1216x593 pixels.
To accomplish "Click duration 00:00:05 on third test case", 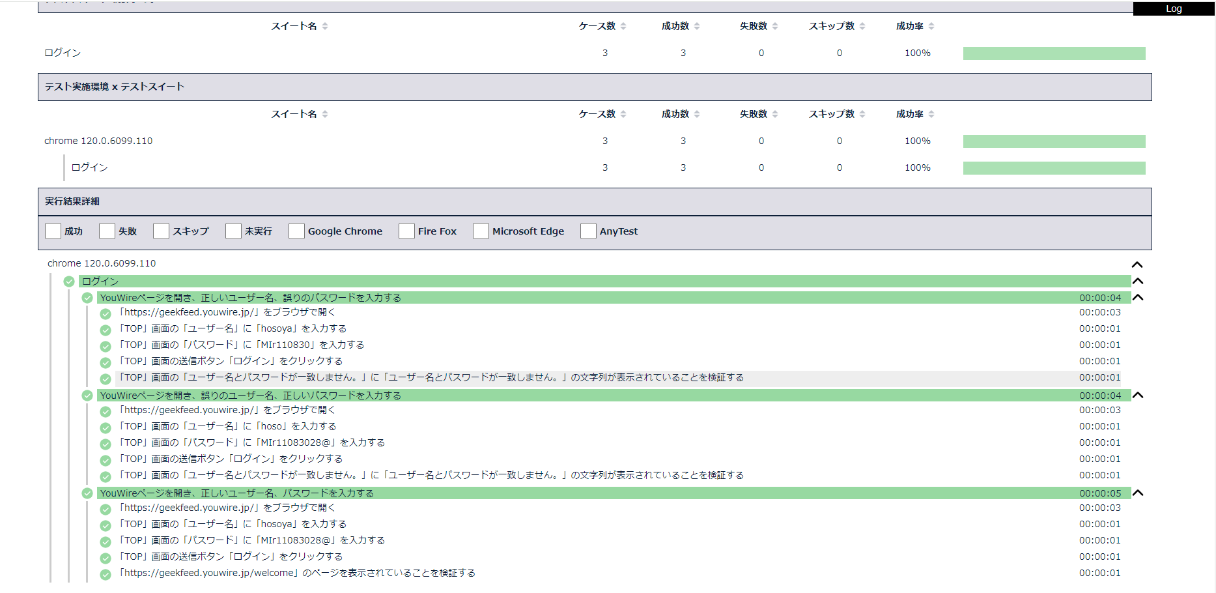I will point(1100,493).
